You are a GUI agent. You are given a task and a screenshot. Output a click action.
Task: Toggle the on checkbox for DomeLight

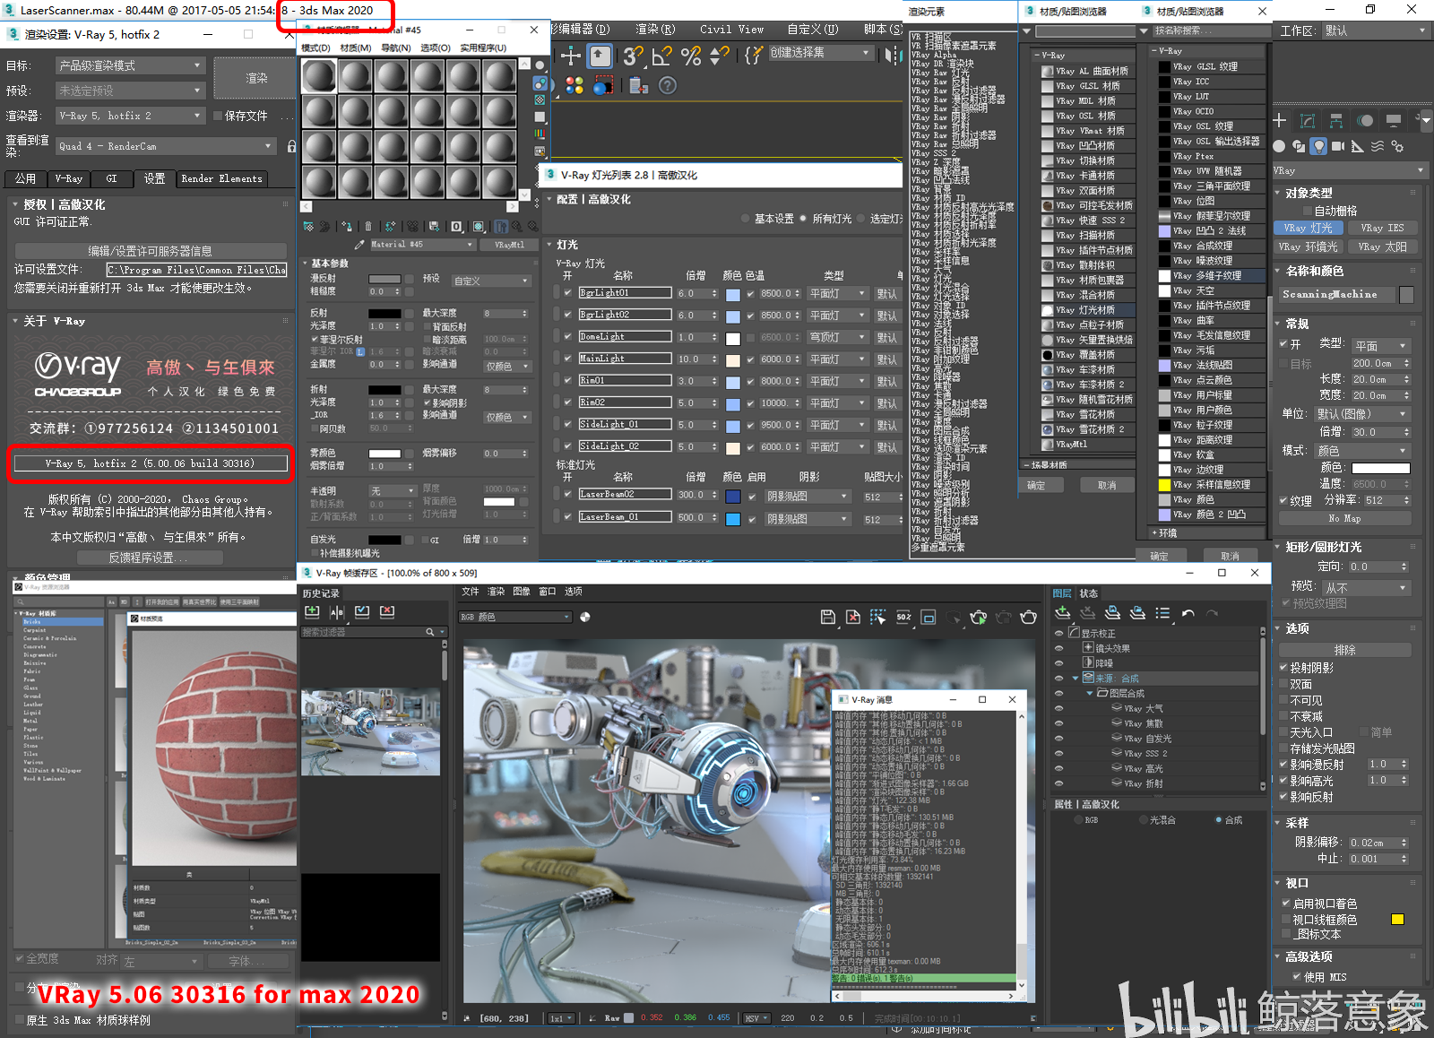point(567,337)
